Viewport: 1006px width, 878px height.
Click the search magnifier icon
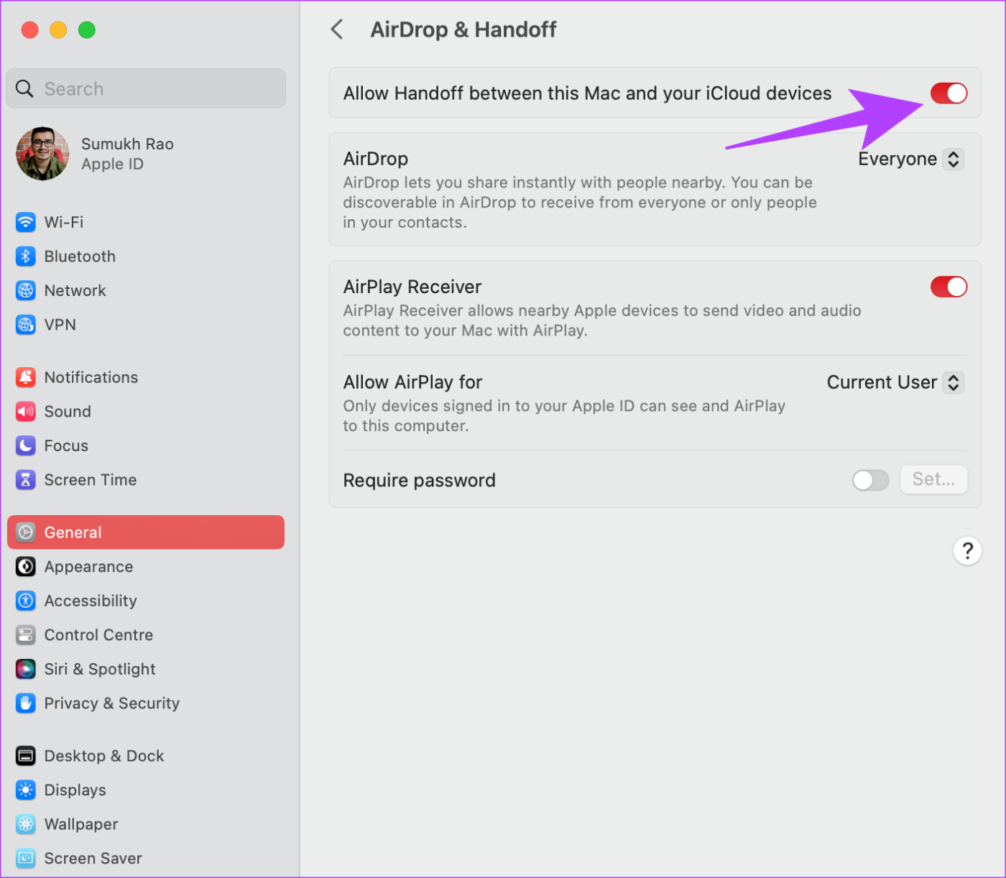point(24,88)
